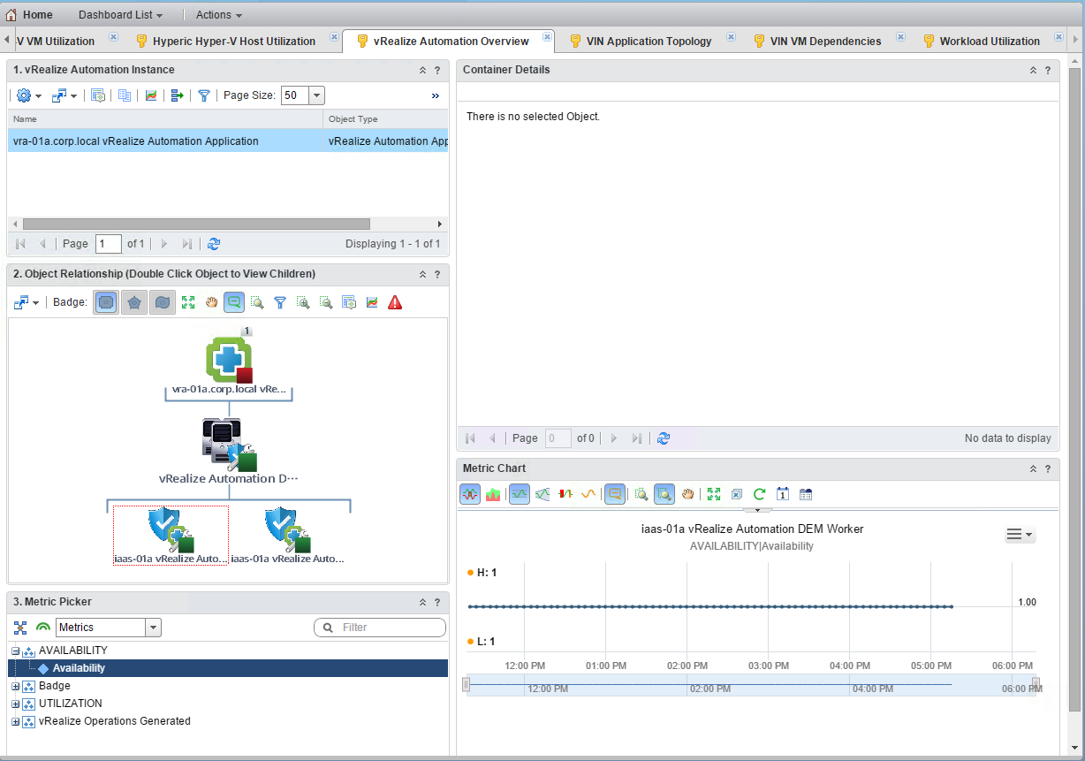Collapse the AVAILABILITY tree group
This screenshot has width=1085, height=761.
tap(16, 651)
